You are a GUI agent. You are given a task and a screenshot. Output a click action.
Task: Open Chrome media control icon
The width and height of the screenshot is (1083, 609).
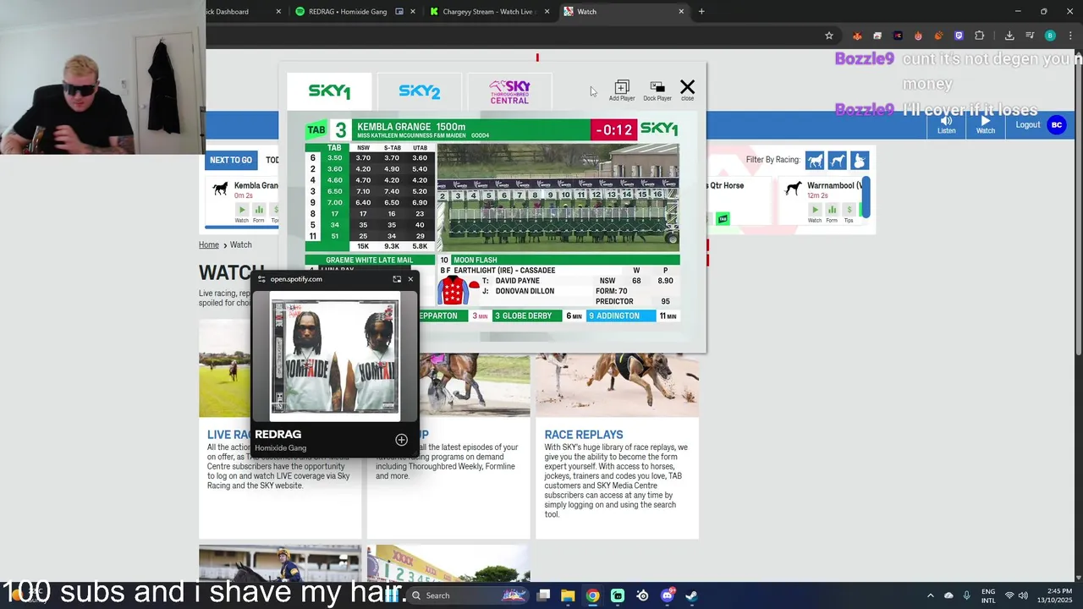coord(1030,36)
